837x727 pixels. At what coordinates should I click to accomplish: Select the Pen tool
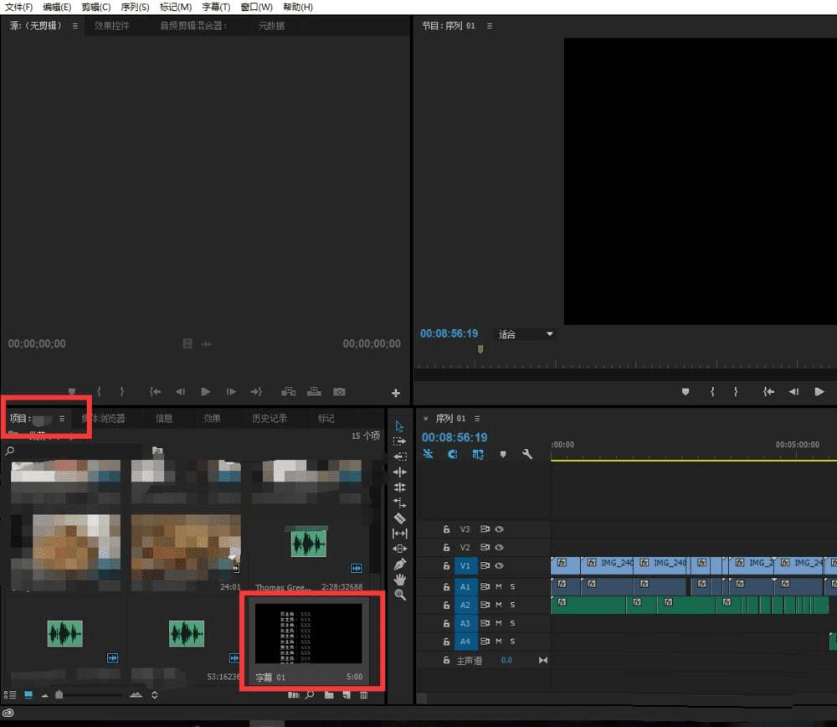pos(399,564)
